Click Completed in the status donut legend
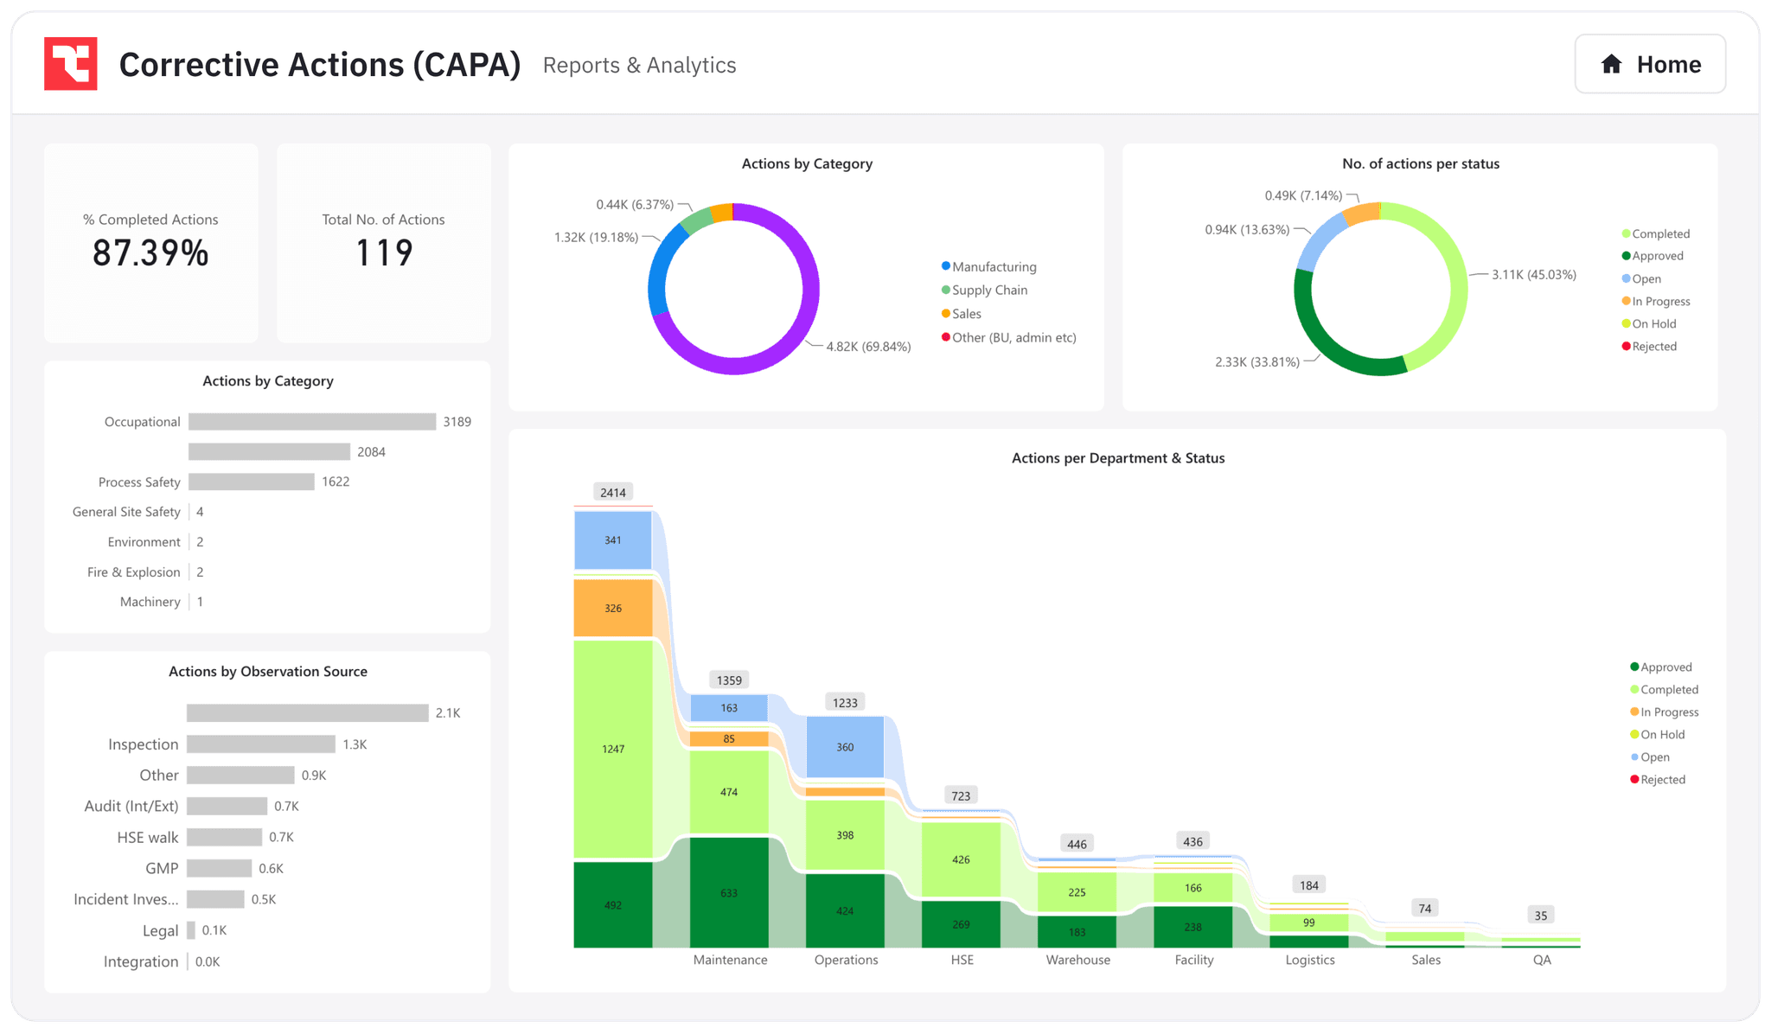 [x=1656, y=233]
